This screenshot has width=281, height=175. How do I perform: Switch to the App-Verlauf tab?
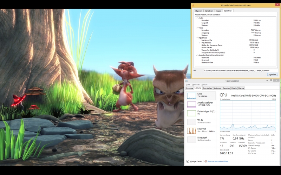click(x=208, y=88)
